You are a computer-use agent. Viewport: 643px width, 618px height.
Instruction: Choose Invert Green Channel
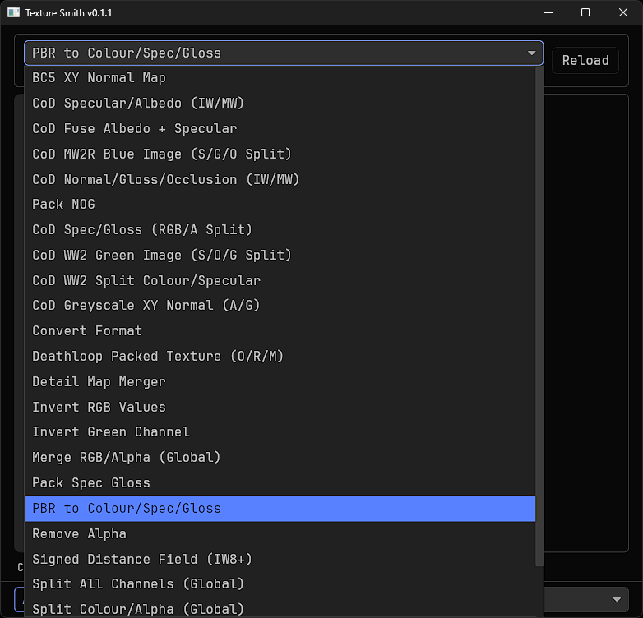(280, 432)
